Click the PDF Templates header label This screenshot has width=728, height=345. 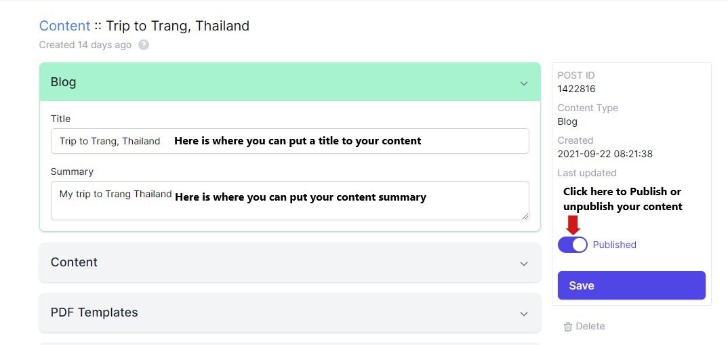94,312
